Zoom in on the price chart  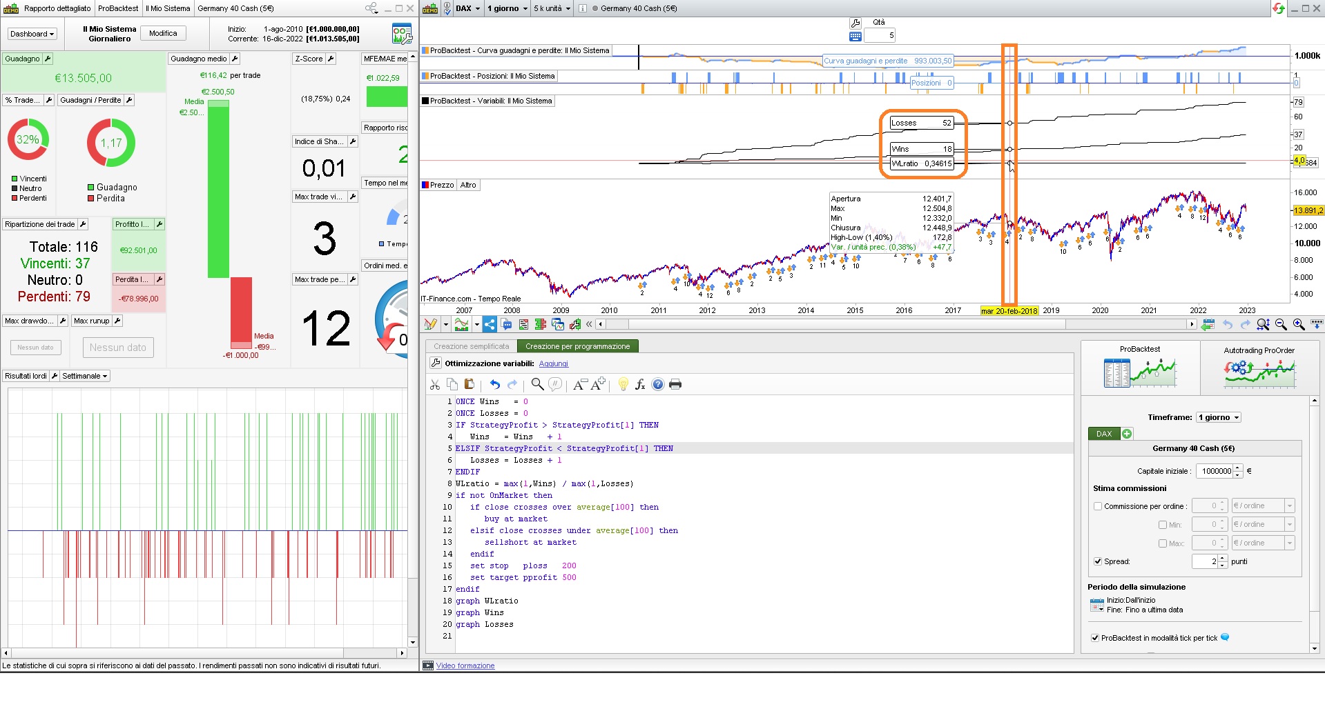click(1299, 324)
